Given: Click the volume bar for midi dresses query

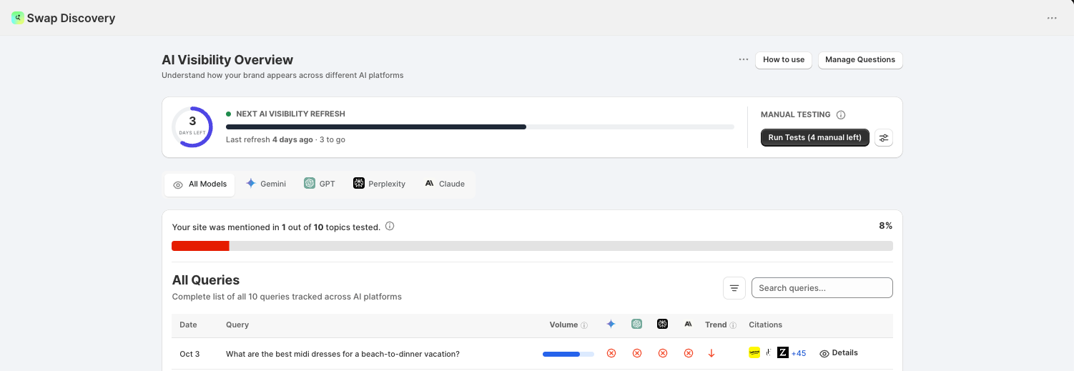Looking at the screenshot, I should [x=568, y=354].
